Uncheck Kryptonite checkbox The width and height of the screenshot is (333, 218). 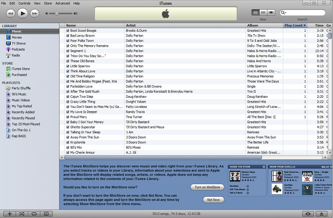tap(68, 143)
